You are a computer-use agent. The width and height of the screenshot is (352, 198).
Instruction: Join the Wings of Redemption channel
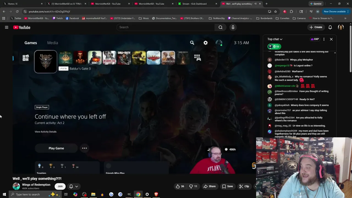point(60,186)
